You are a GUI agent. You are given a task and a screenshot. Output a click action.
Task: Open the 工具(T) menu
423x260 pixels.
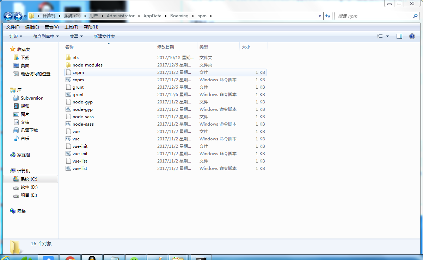[x=71, y=27]
